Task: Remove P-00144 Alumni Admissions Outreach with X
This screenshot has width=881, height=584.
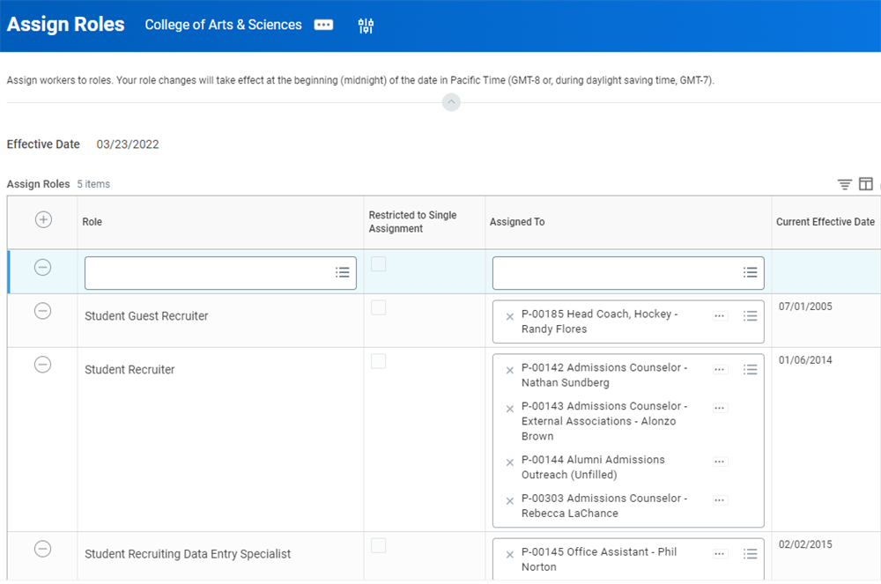Action: tap(509, 462)
